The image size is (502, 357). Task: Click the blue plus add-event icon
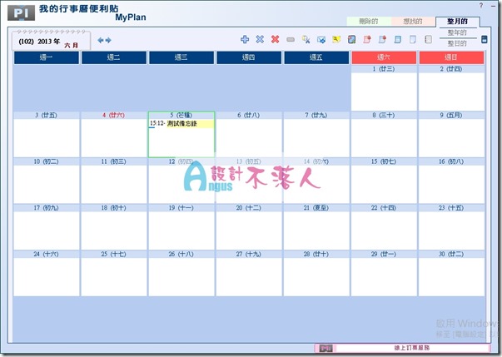point(245,39)
